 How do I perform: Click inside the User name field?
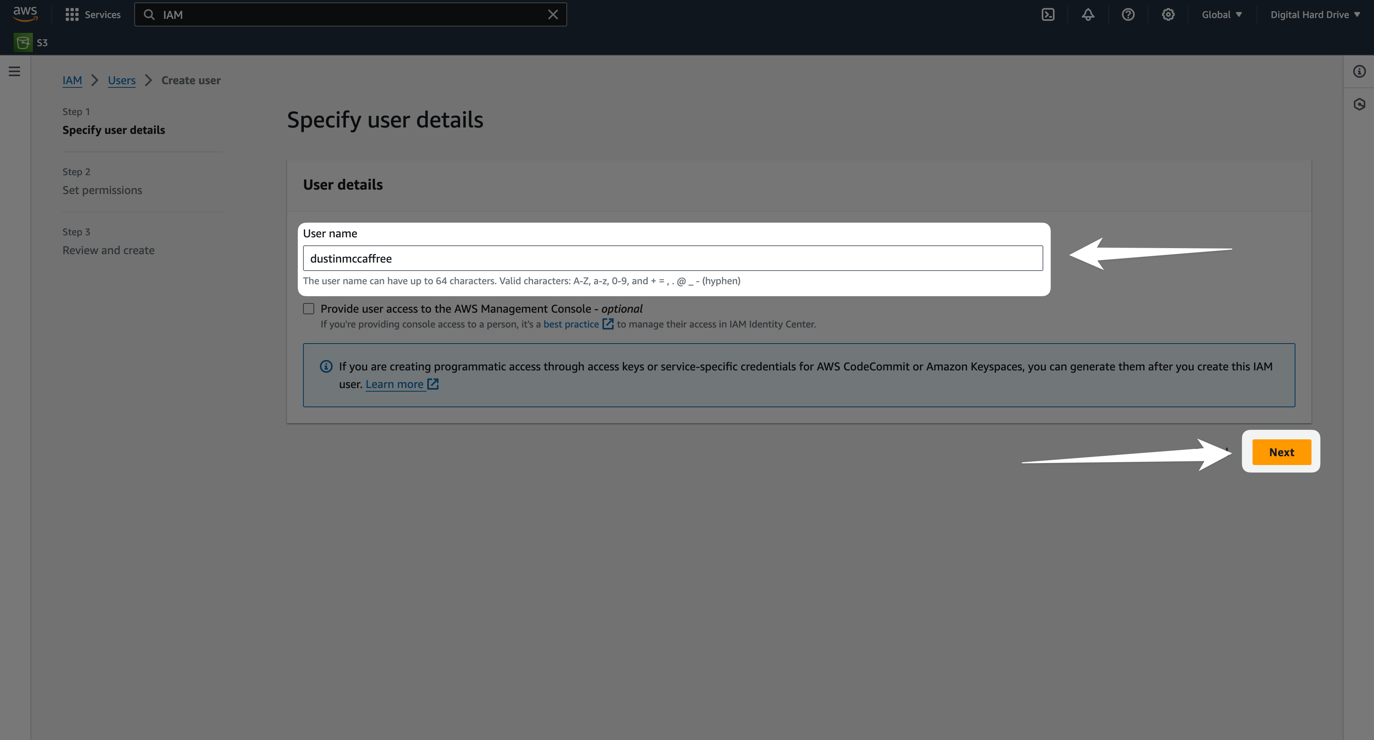672,258
